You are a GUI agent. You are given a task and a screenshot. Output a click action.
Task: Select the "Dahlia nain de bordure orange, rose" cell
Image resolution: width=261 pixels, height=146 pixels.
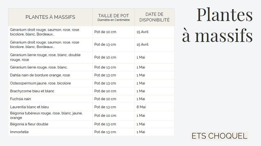click(x=40, y=75)
